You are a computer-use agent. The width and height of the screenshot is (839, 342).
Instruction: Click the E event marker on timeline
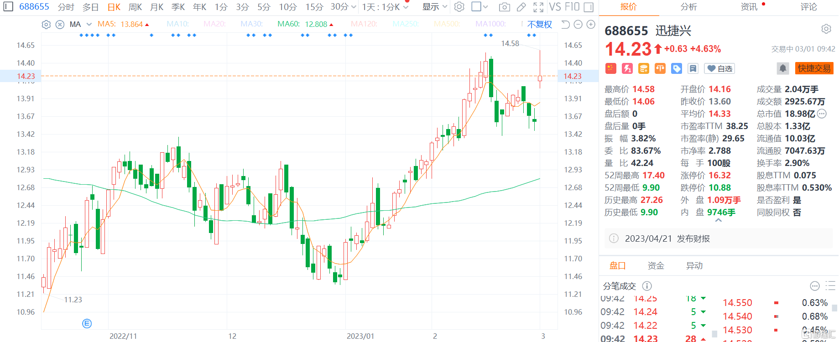87,323
